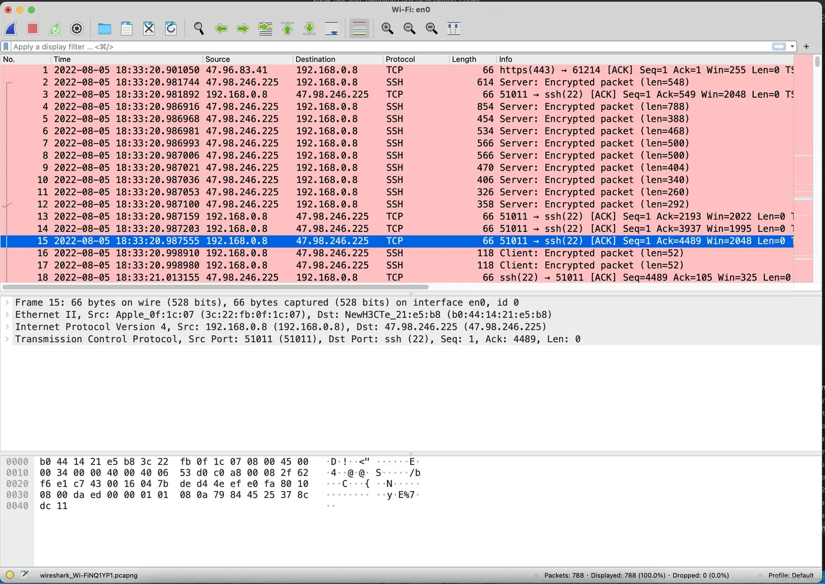Screen dimensions: 825x584
Task: Go to a specified packet
Action: pos(266,28)
